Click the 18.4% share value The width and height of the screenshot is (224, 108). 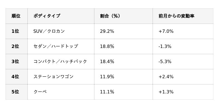tap(107, 61)
